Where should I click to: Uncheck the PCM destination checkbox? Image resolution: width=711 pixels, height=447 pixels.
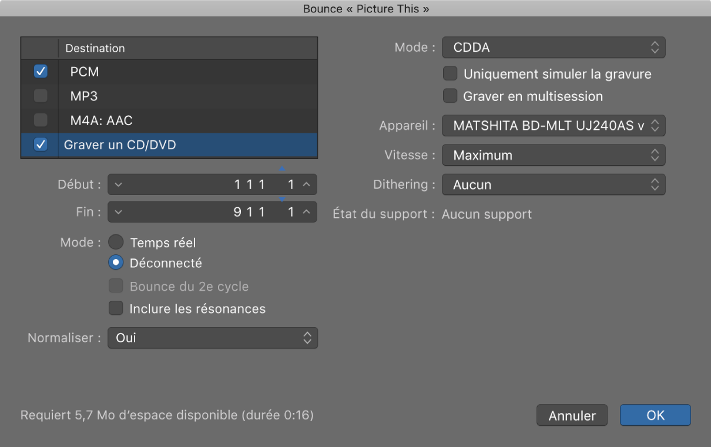[41, 72]
